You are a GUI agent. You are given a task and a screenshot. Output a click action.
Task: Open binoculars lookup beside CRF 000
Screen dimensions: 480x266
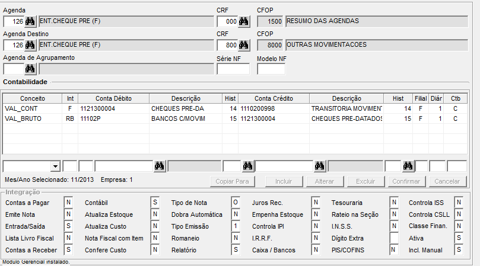coord(244,21)
